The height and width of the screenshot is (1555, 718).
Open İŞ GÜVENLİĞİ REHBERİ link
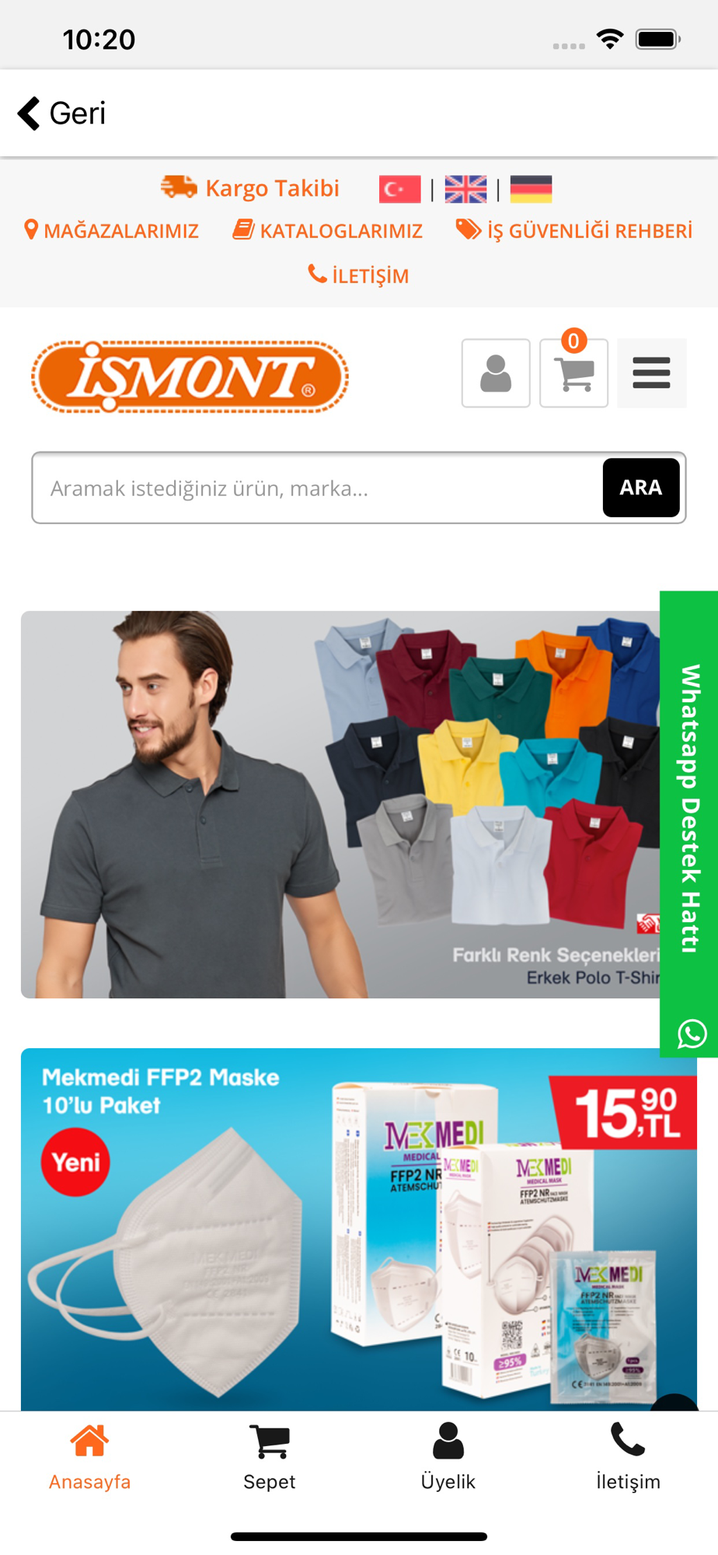point(573,230)
